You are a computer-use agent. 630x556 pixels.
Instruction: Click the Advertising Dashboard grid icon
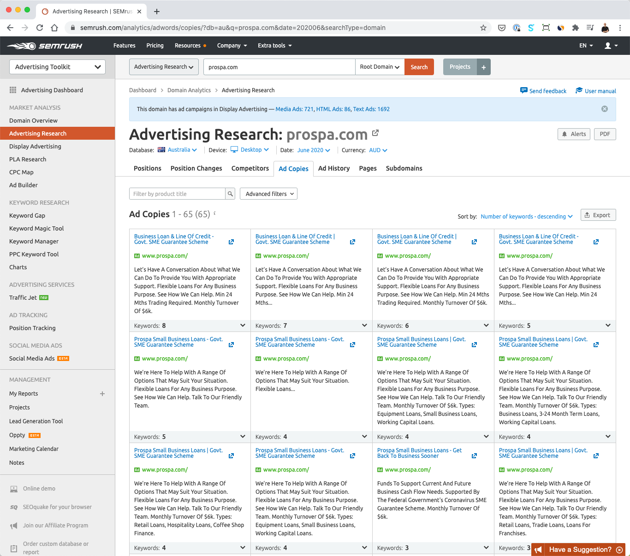[x=13, y=90]
